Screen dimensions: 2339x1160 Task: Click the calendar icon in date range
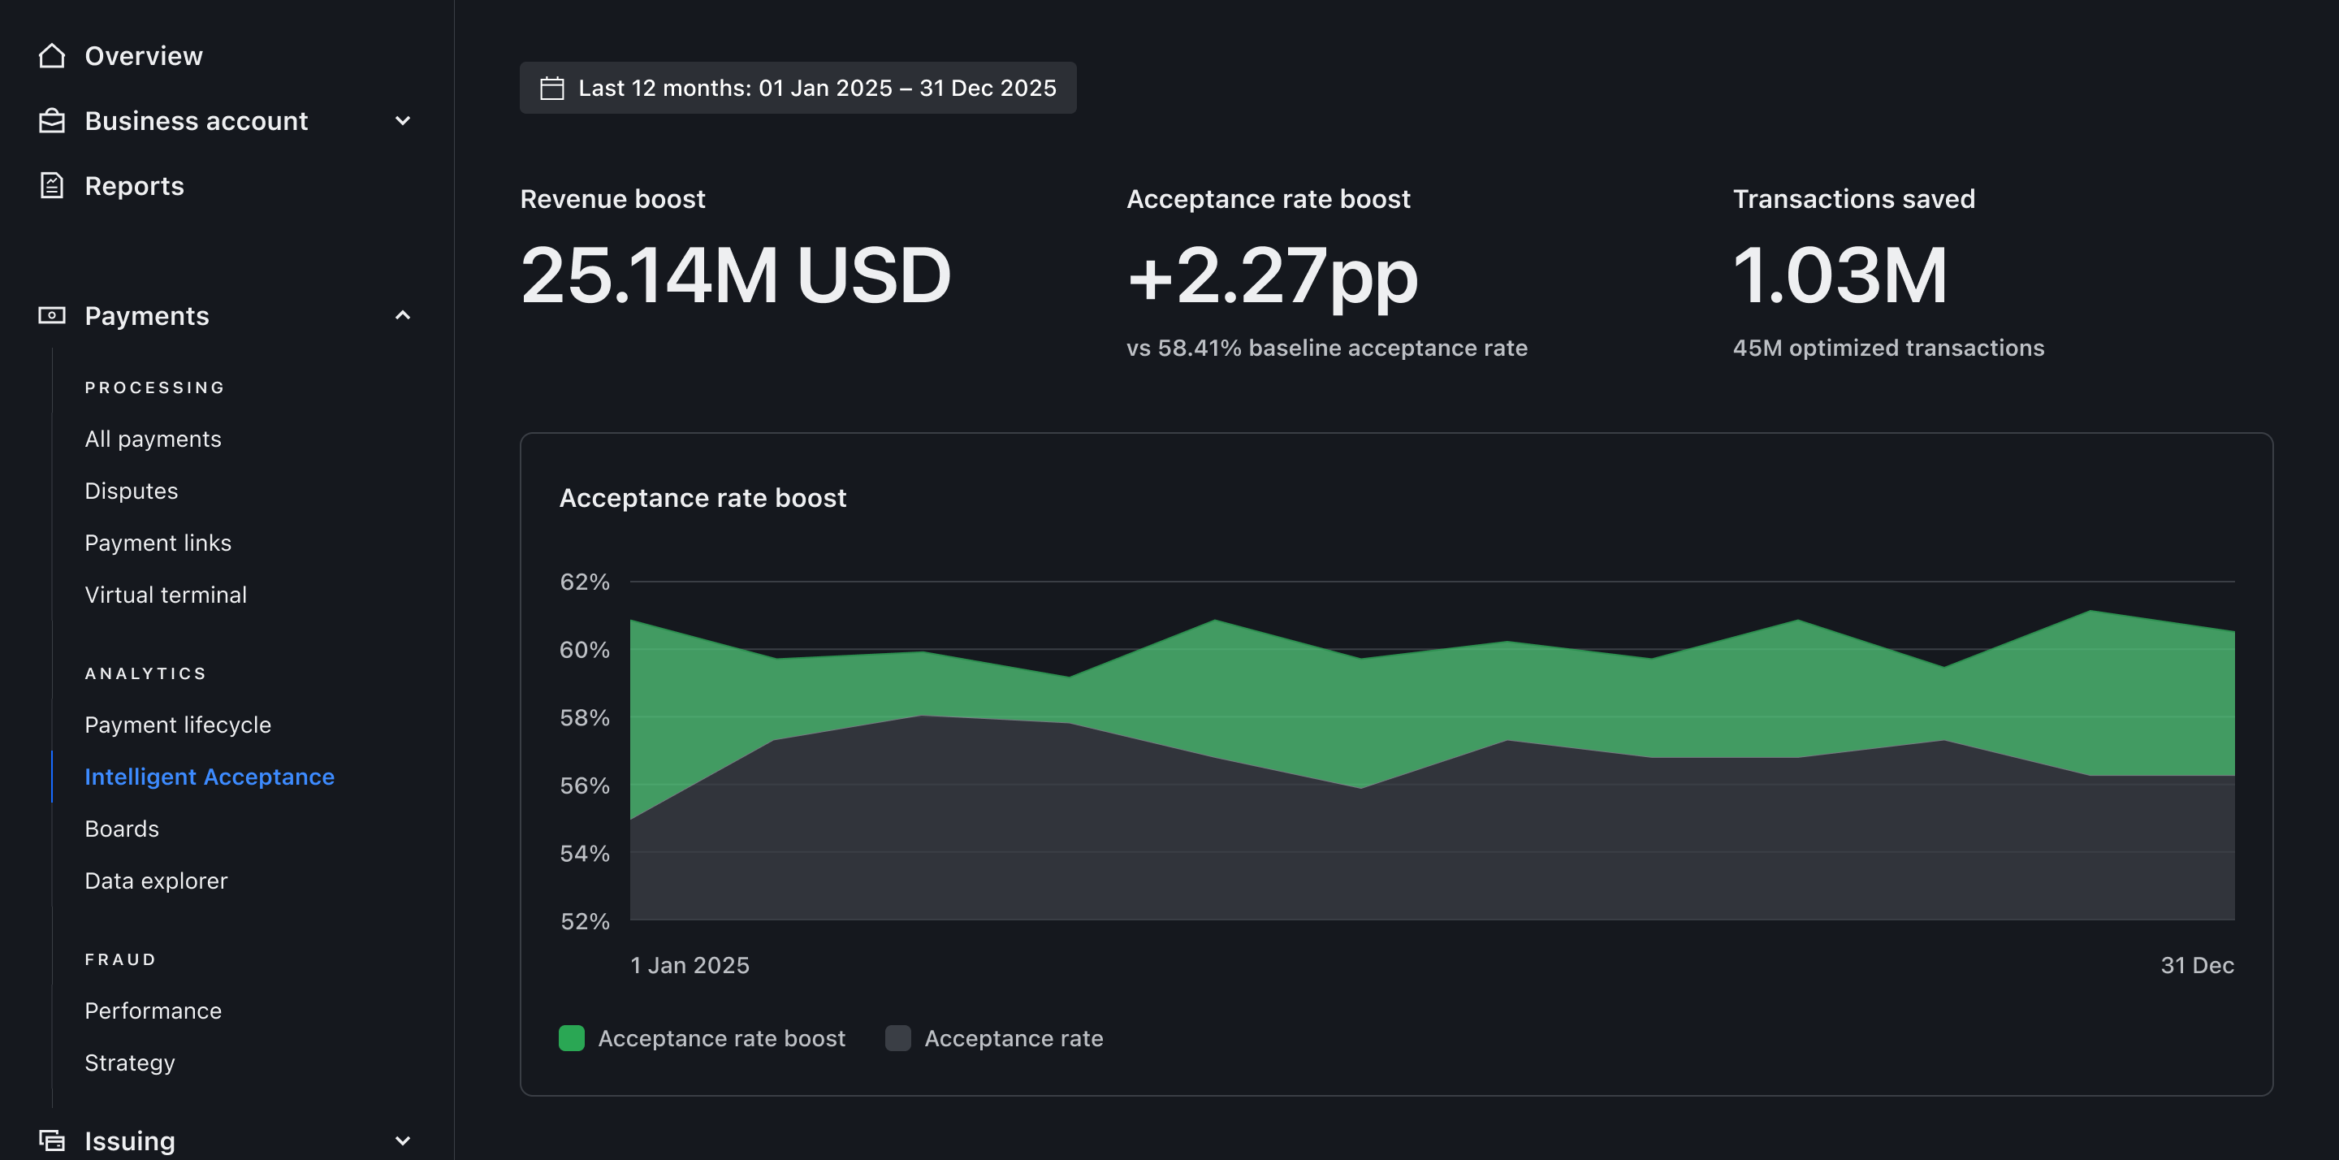pos(552,88)
